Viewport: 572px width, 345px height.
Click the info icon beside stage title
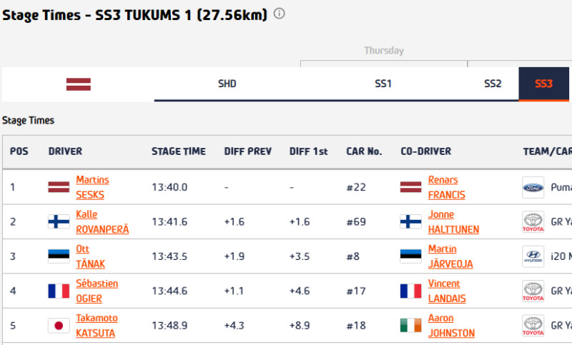(279, 14)
